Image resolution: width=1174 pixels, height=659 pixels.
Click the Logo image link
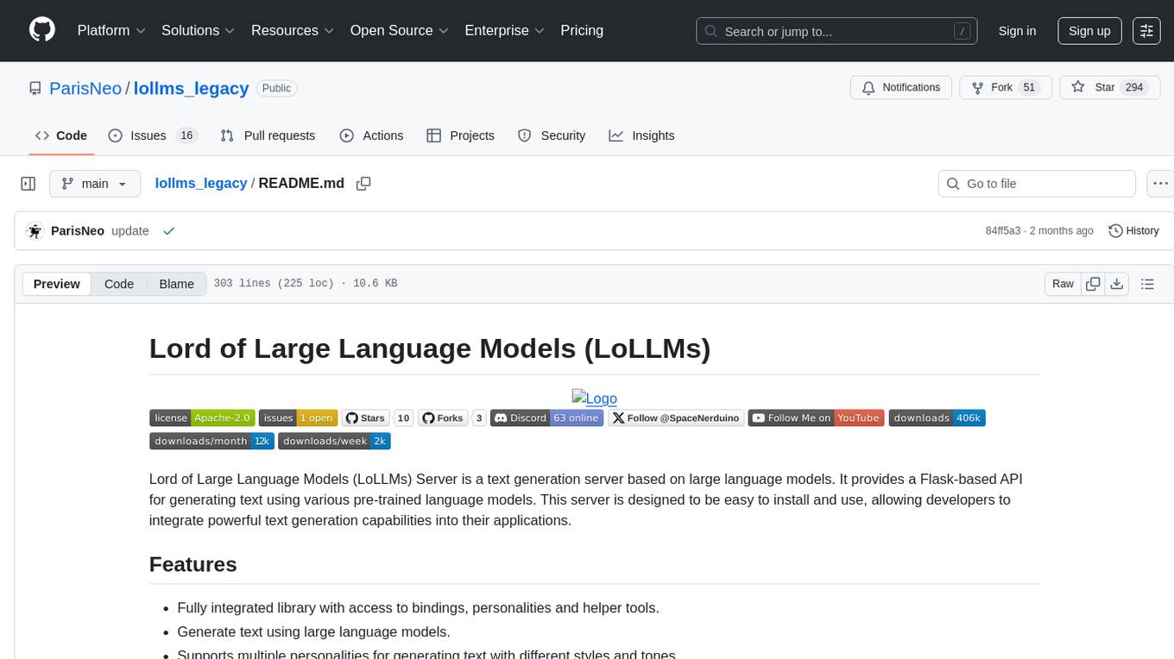[595, 398]
